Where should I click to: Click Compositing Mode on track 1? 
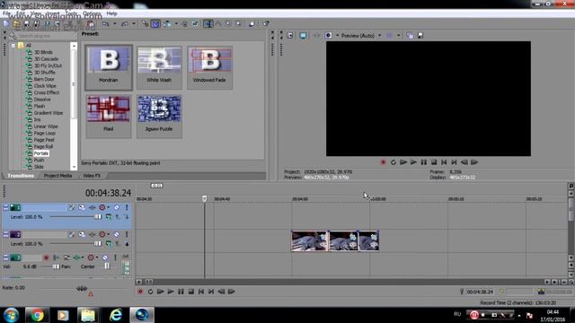tap(109, 217)
